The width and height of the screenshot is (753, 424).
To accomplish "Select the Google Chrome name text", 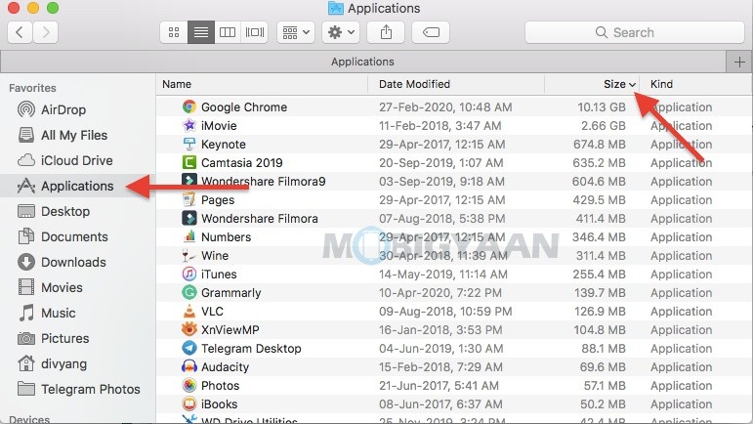I will coord(244,107).
